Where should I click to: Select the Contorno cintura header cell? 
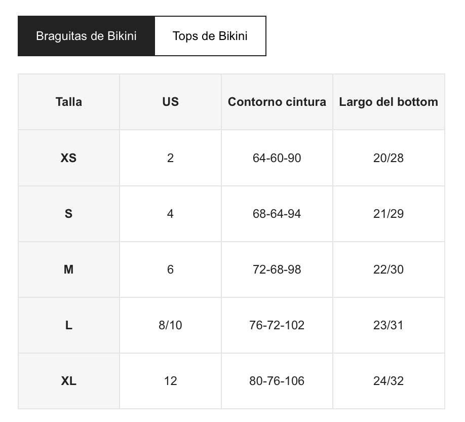tap(277, 102)
